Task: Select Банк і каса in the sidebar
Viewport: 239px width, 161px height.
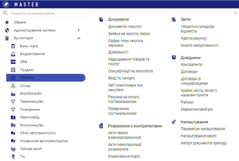Action: (29, 46)
